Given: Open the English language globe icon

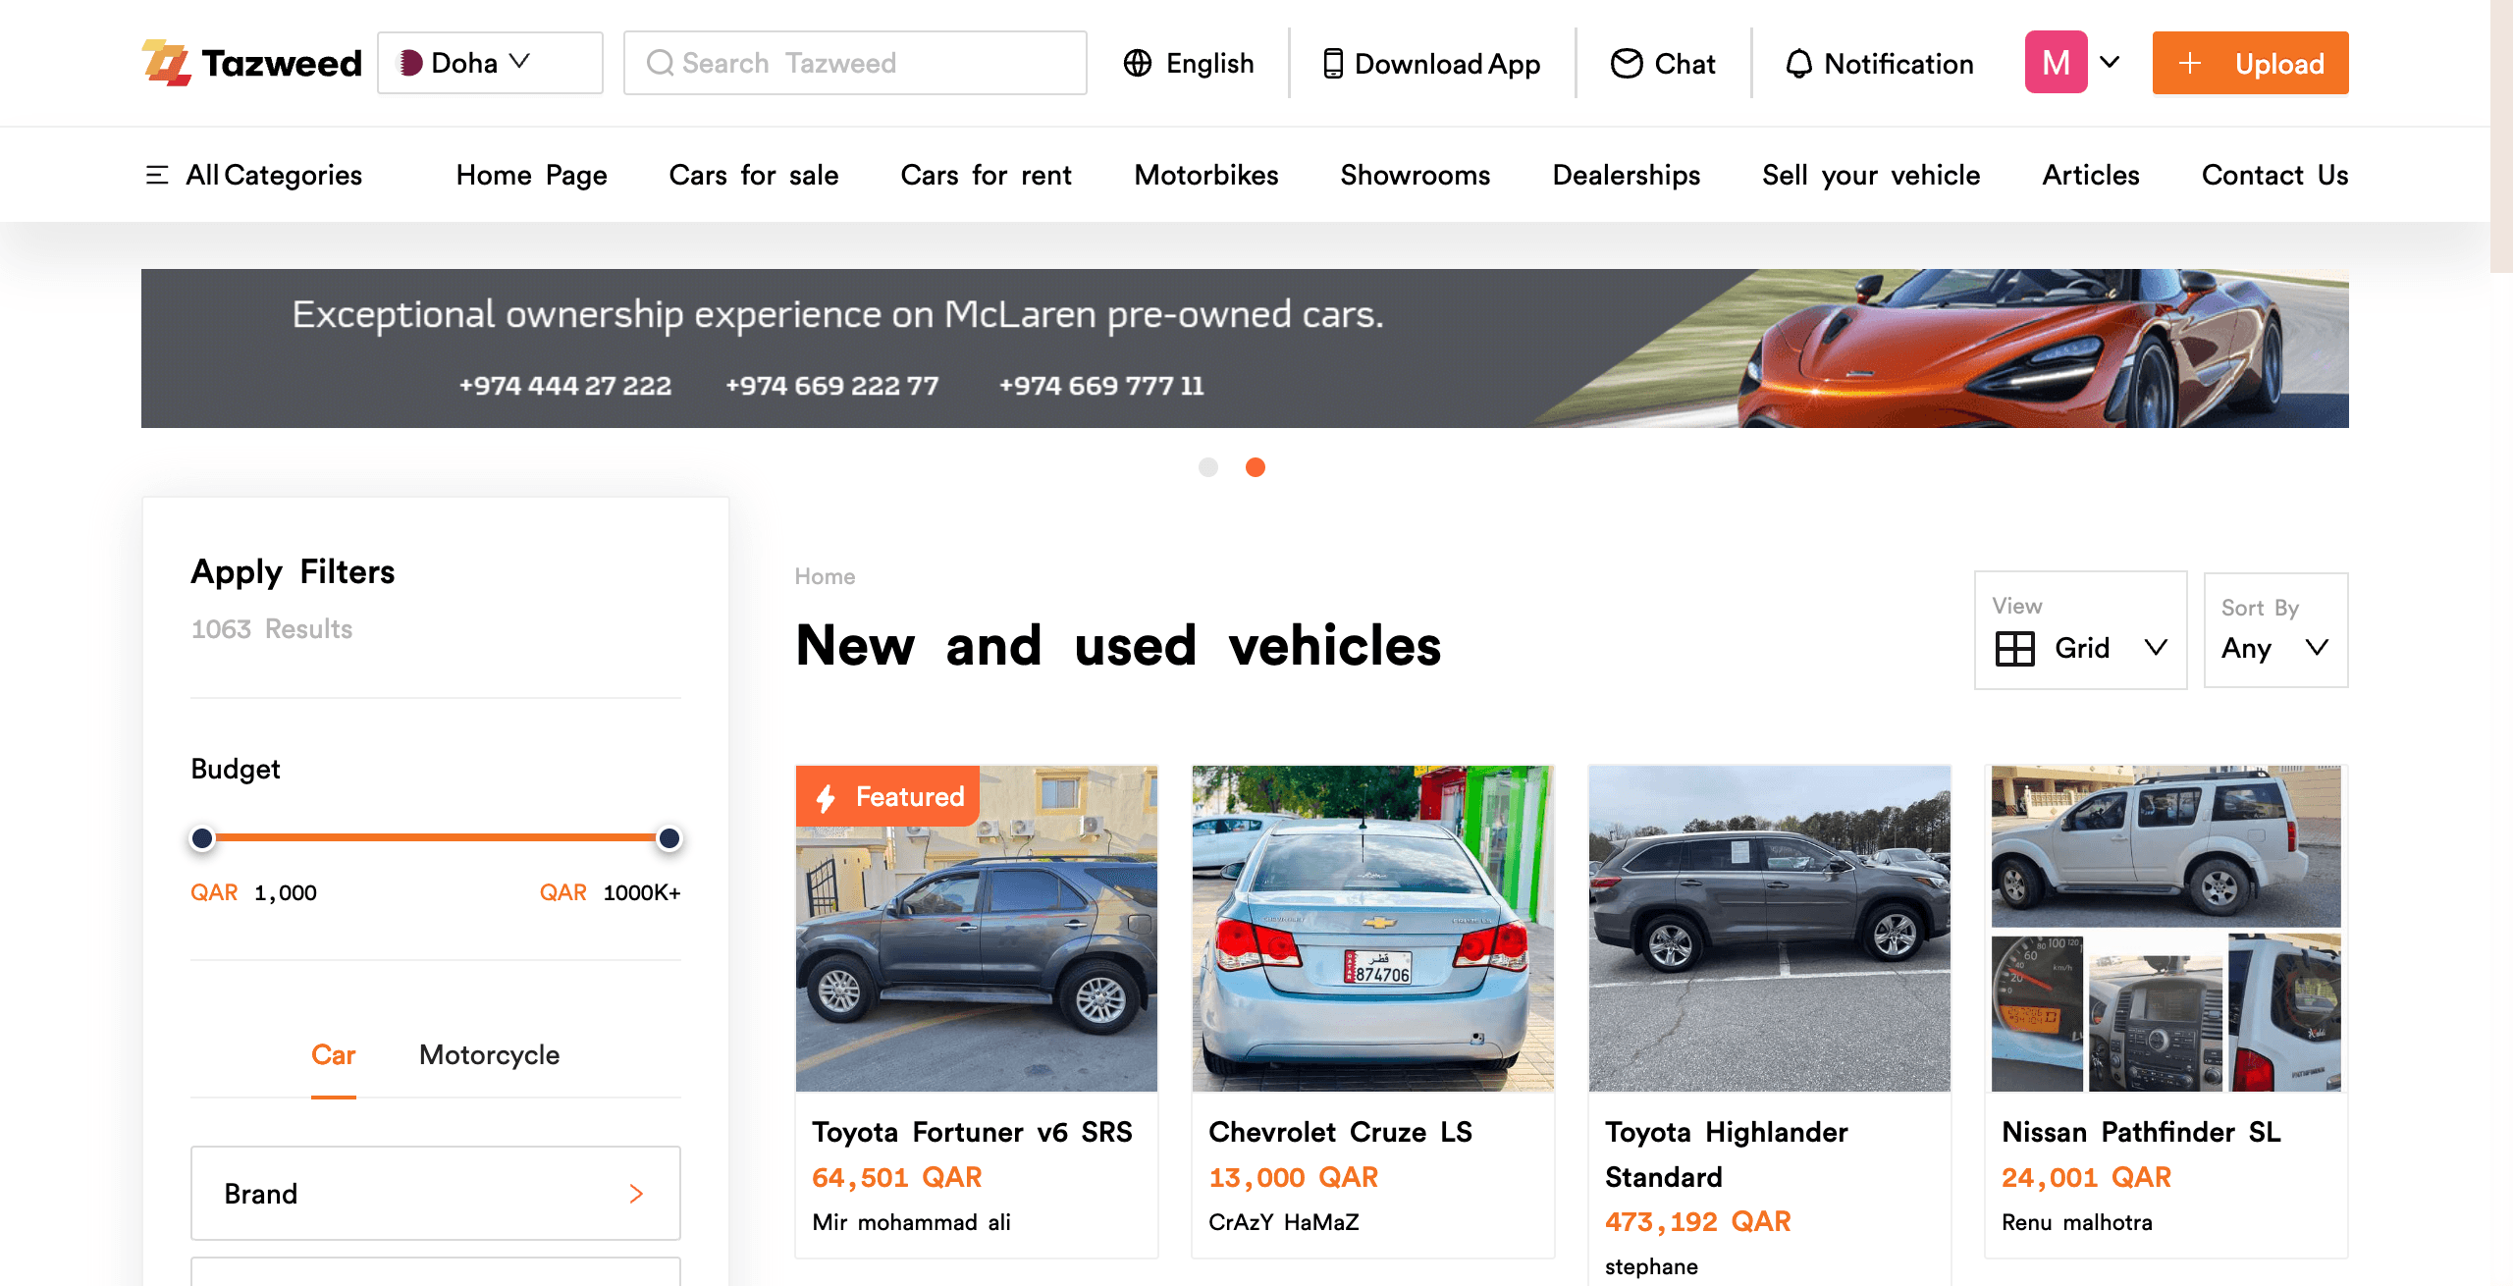Looking at the screenshot, I should coord(1138,64).
